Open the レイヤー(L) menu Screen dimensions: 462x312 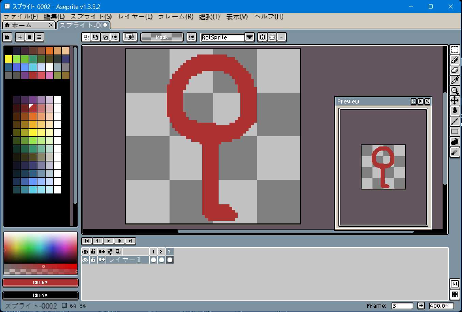click(136, 16)
